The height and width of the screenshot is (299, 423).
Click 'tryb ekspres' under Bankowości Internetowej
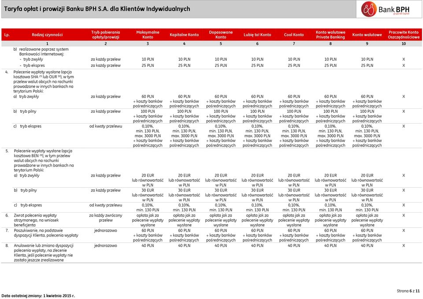click(x=34, y=66)
